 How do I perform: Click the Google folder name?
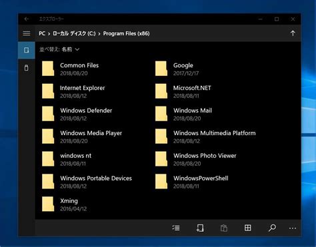183,65
